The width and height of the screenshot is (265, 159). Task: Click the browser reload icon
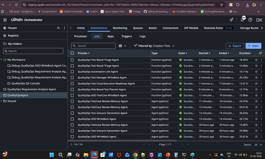tap(16, 5)
